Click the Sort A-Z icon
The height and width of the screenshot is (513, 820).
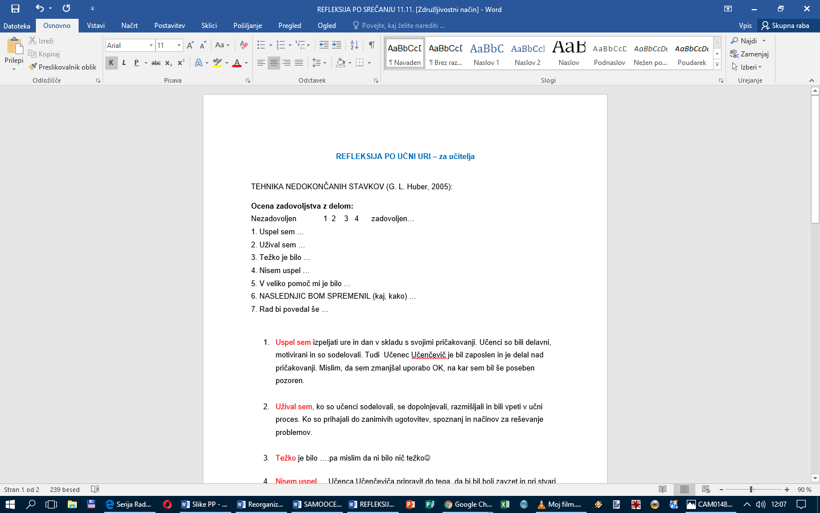coord(354,45)
